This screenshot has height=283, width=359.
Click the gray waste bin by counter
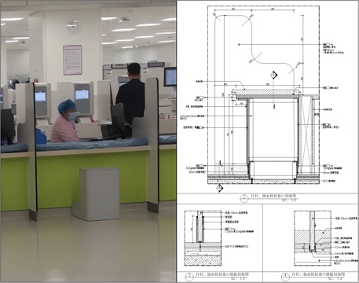coord(96,194)
